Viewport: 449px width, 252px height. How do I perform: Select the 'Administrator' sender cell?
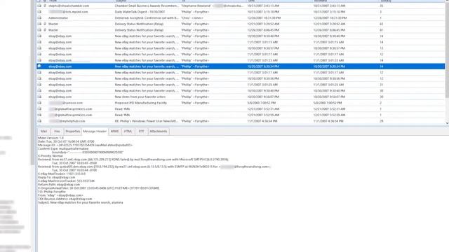pos(58,17)
